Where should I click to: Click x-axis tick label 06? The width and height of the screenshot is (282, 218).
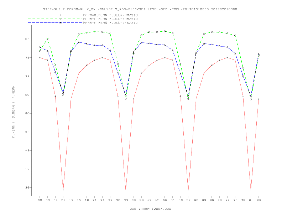tap(56, 200)
